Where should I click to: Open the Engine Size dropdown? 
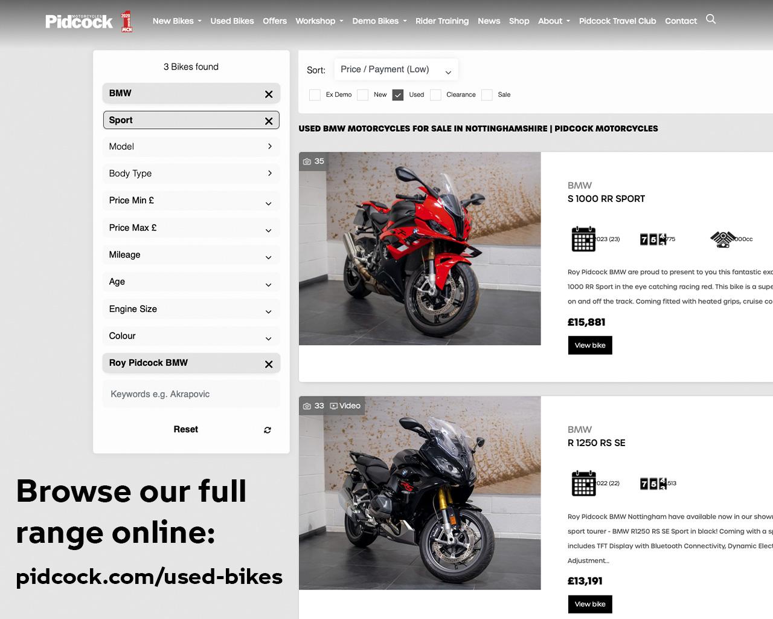pos(191,309)
